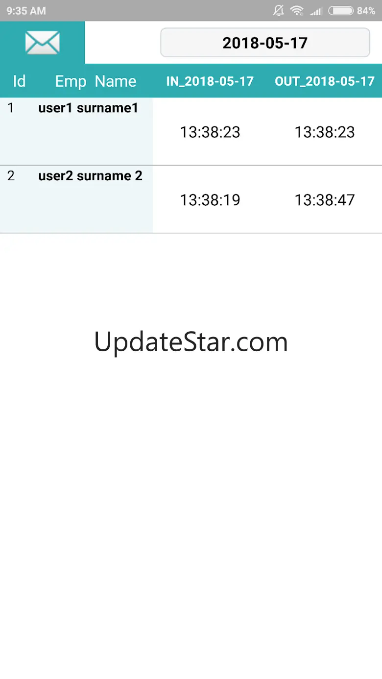Tap the muted notification bell icon
382x679 pixels.
tap(279, 10)
